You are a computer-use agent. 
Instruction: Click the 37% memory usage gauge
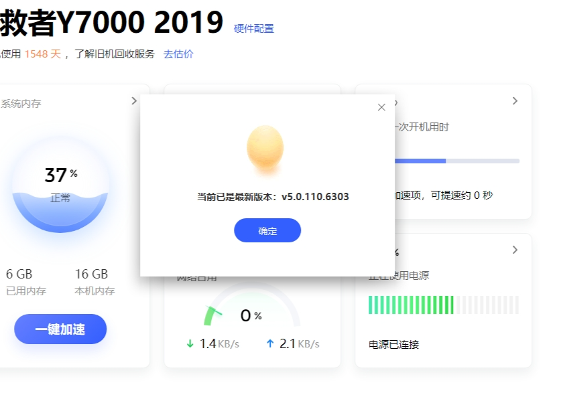(60, 185)
